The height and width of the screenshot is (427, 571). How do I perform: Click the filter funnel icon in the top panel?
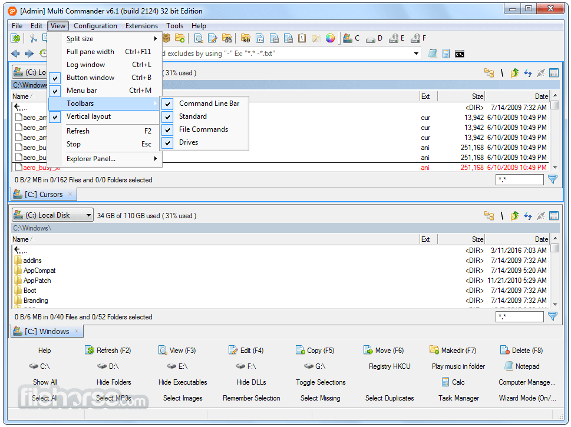(553, 179)
